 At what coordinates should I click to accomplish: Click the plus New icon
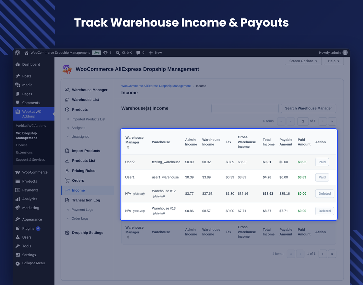tap(151, 53)
